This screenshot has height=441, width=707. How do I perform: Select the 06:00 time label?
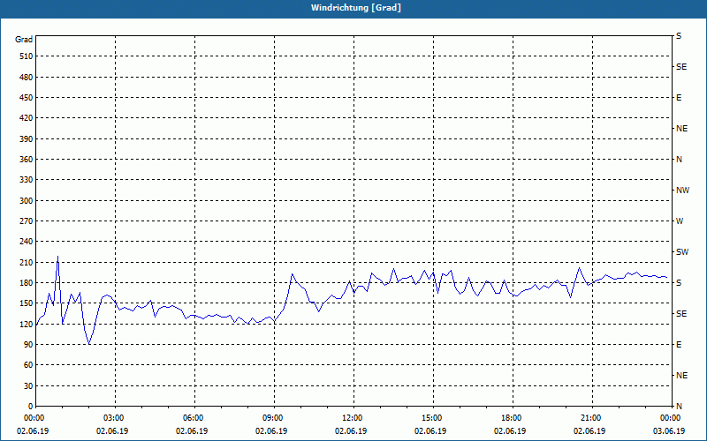point(194,418)
